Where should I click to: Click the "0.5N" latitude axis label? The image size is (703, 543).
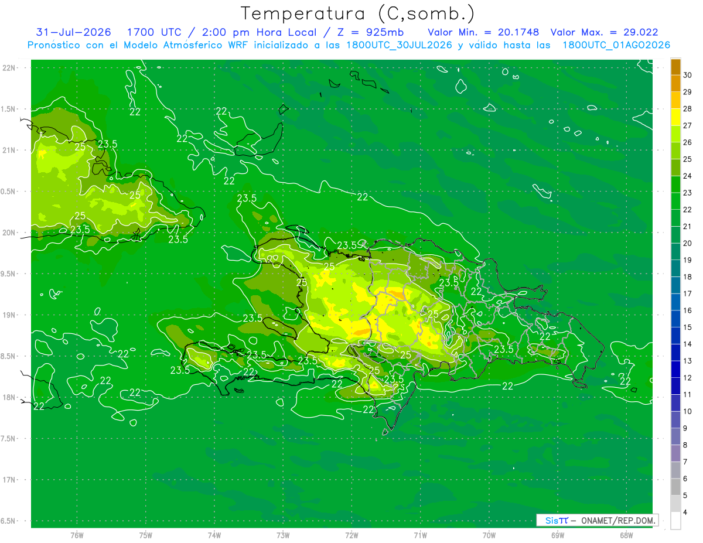coord(9,192)
